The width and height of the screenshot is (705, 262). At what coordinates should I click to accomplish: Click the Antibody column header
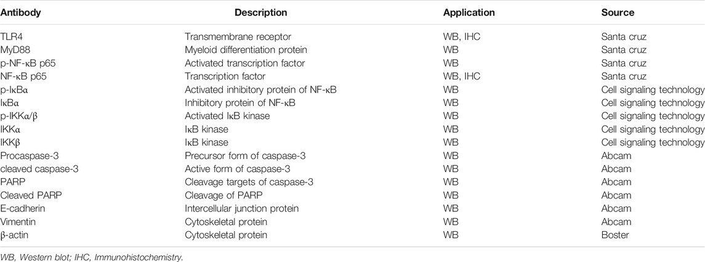tap(21, 12)
